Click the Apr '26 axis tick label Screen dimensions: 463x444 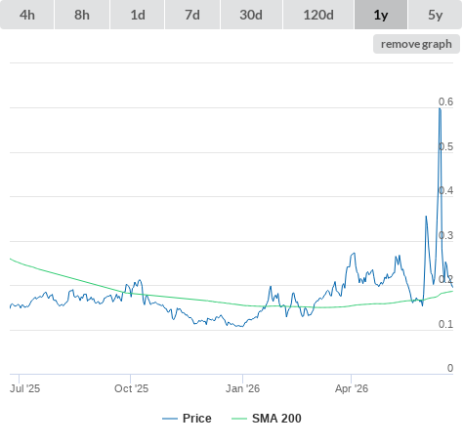[x=352, y=388]
